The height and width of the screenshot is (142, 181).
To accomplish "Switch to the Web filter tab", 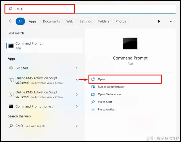I will 70,21.
